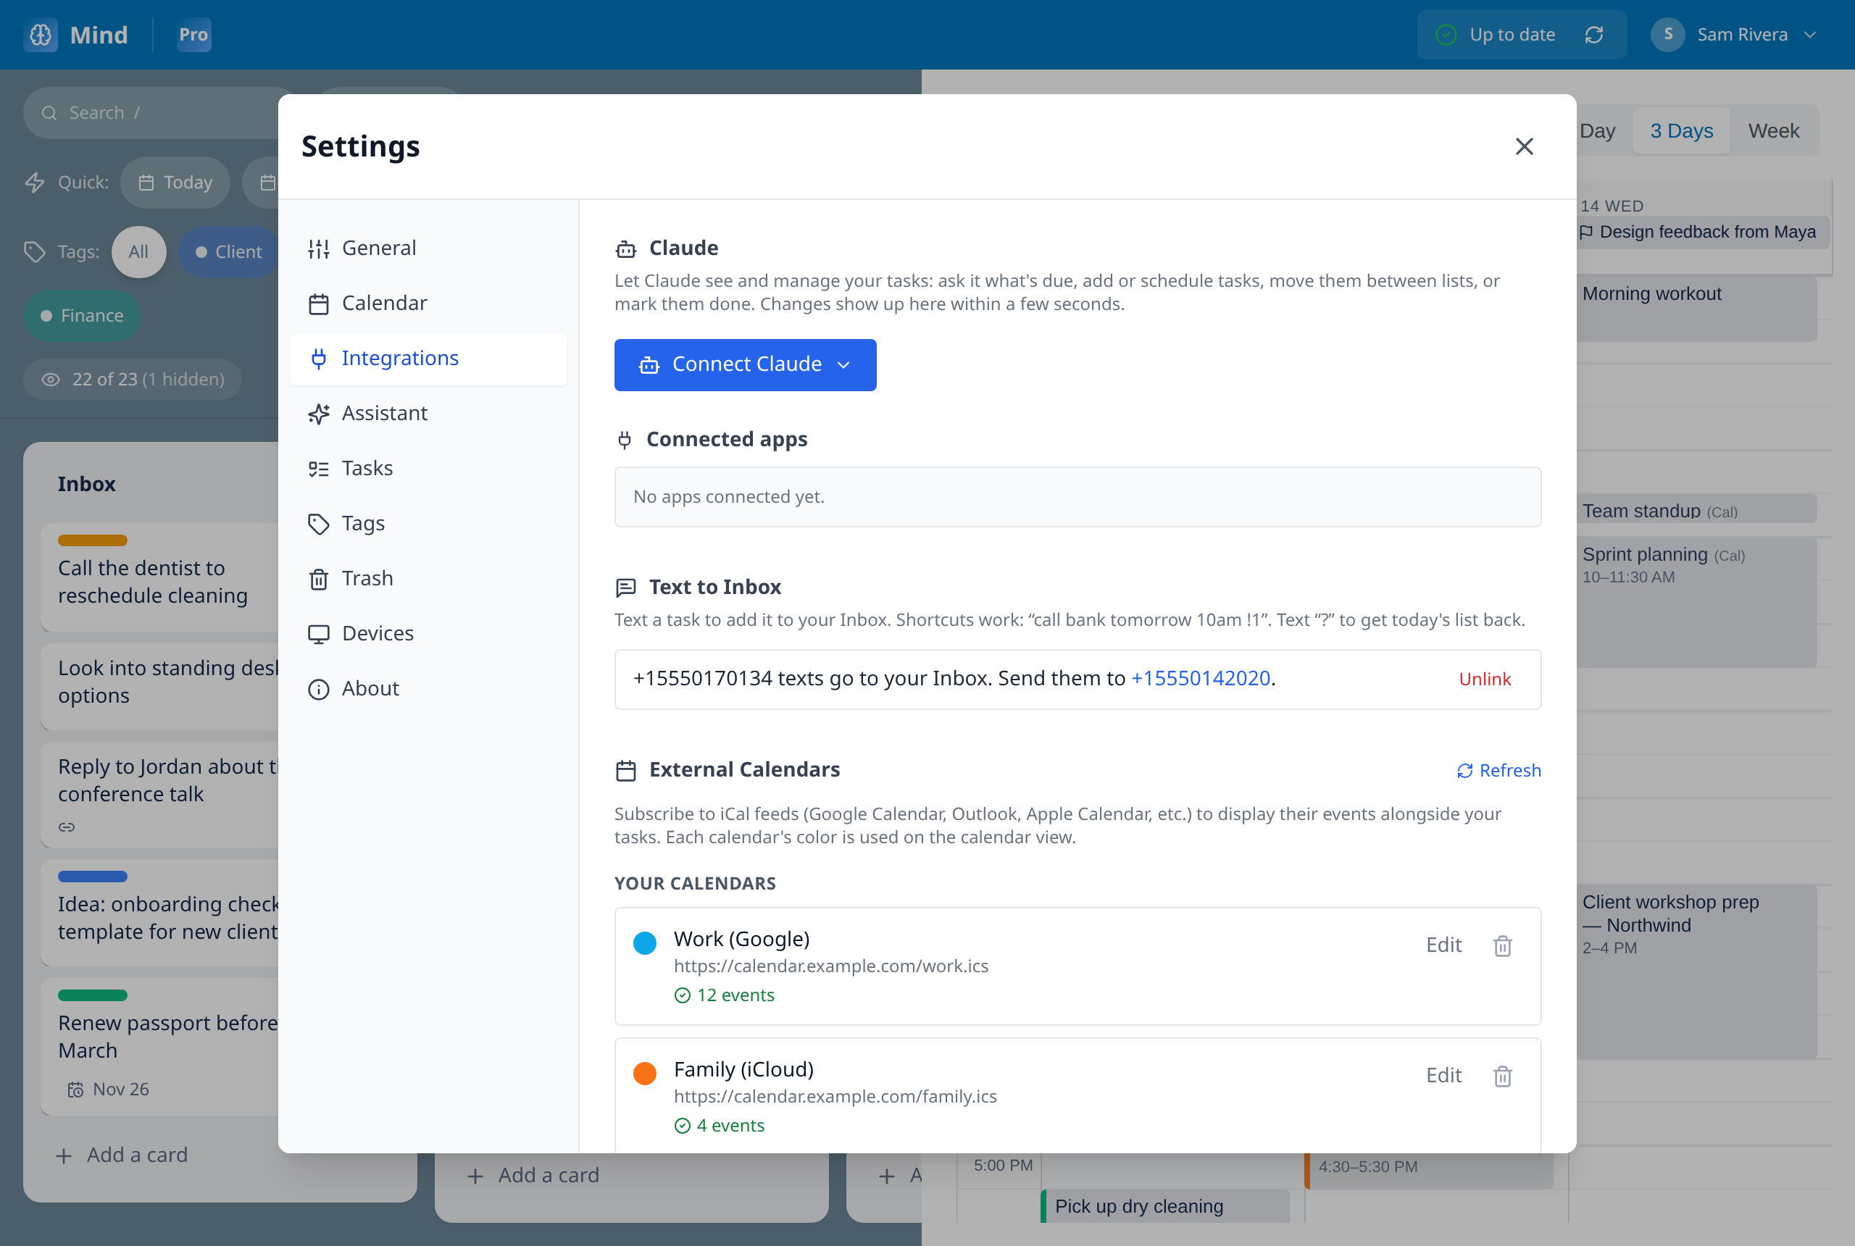Click the Mind brain logo icon
The image size is (1855, 1246).
[x=41, y=35]
